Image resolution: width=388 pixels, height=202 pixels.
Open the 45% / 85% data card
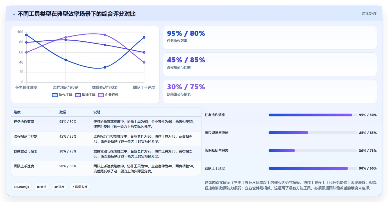pos(270,64)
